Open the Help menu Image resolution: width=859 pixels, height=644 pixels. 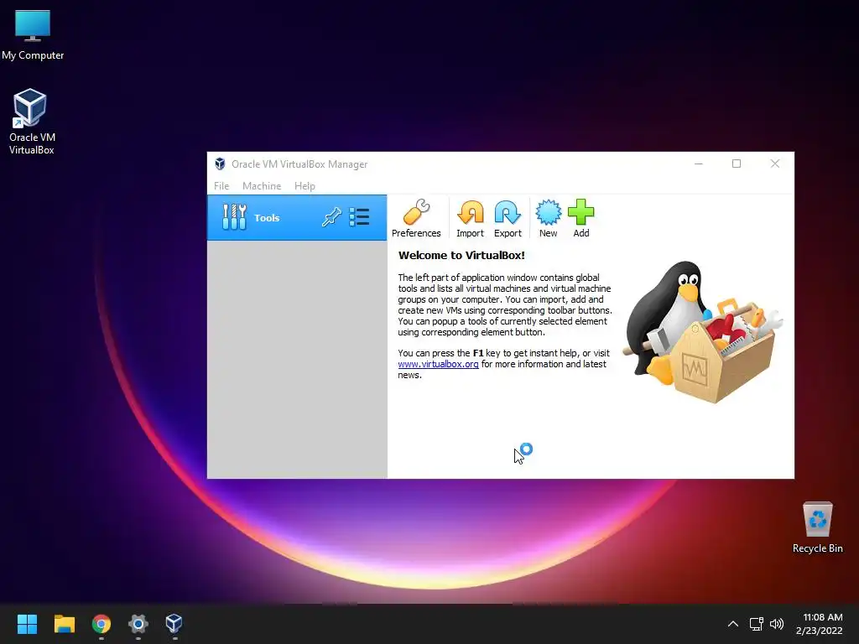click(x=305, y=186)
